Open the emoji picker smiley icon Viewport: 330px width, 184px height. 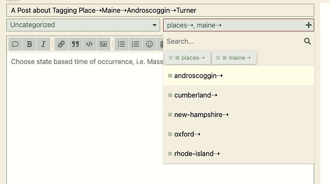coord(149,44)
